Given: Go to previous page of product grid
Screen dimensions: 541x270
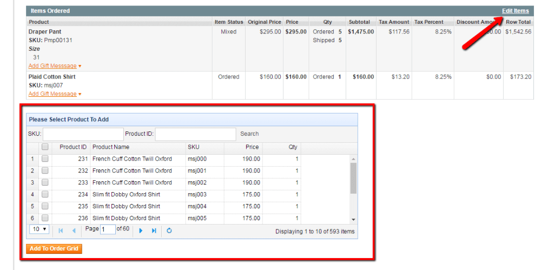Looking at the screenshot, I should (74, 231).
